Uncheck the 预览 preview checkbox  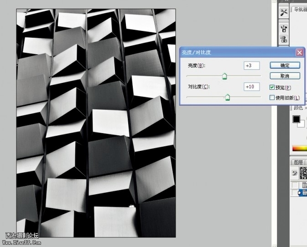[272, 87]
